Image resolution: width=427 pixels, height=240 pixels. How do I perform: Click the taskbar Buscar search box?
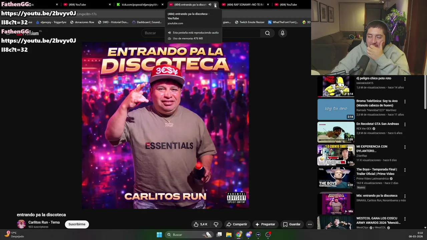pos(189,235)
